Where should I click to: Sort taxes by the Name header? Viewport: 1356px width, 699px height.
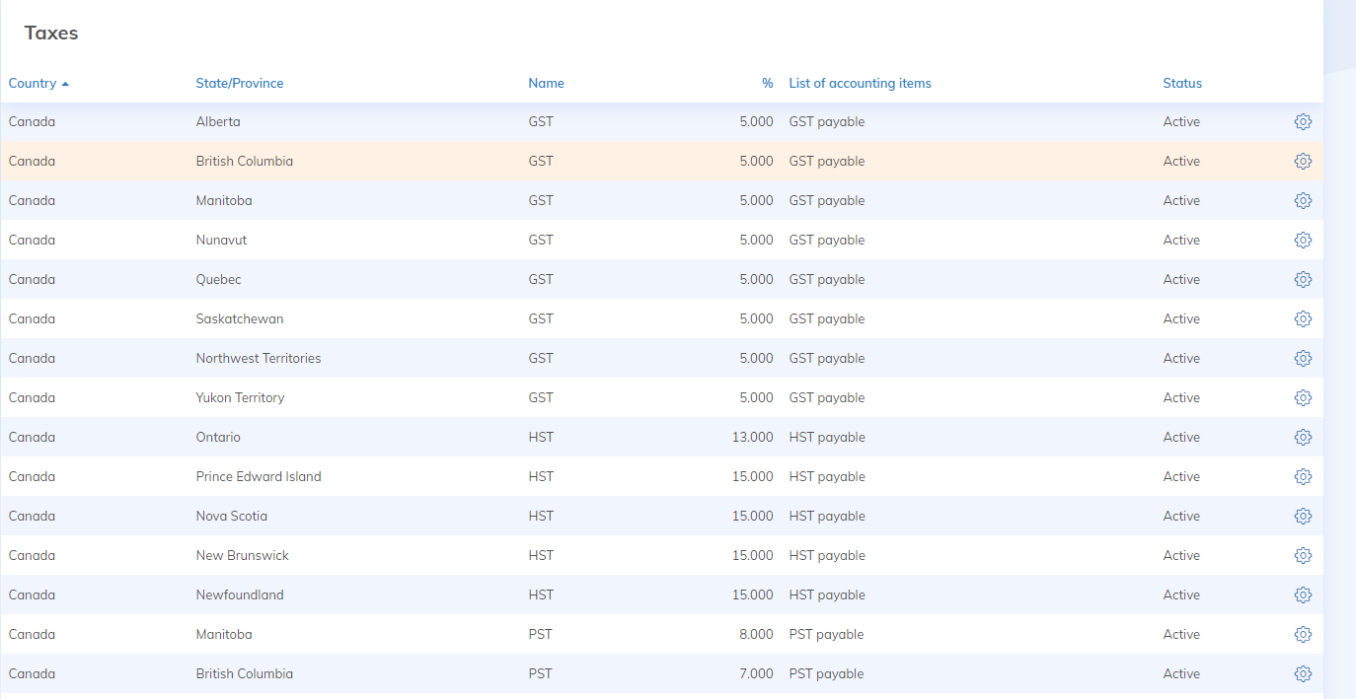tap(546, 84)
